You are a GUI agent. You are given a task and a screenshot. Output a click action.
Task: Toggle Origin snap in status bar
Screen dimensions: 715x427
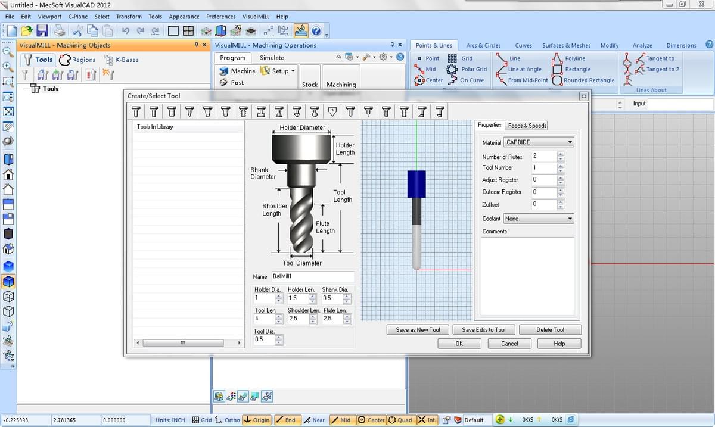pyautogui.click(x=257, y=420)
